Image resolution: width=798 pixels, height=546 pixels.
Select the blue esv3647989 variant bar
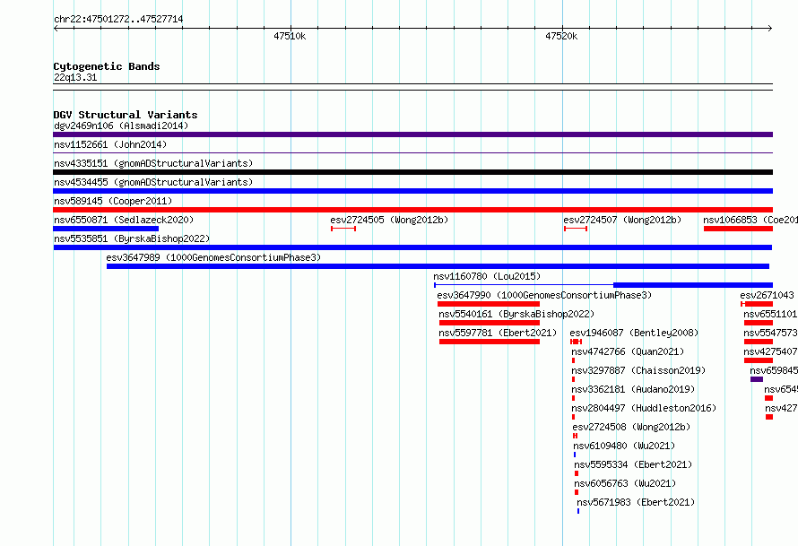438,266
